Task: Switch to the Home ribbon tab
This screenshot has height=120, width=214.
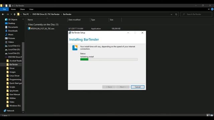Action: coord(13,9)
